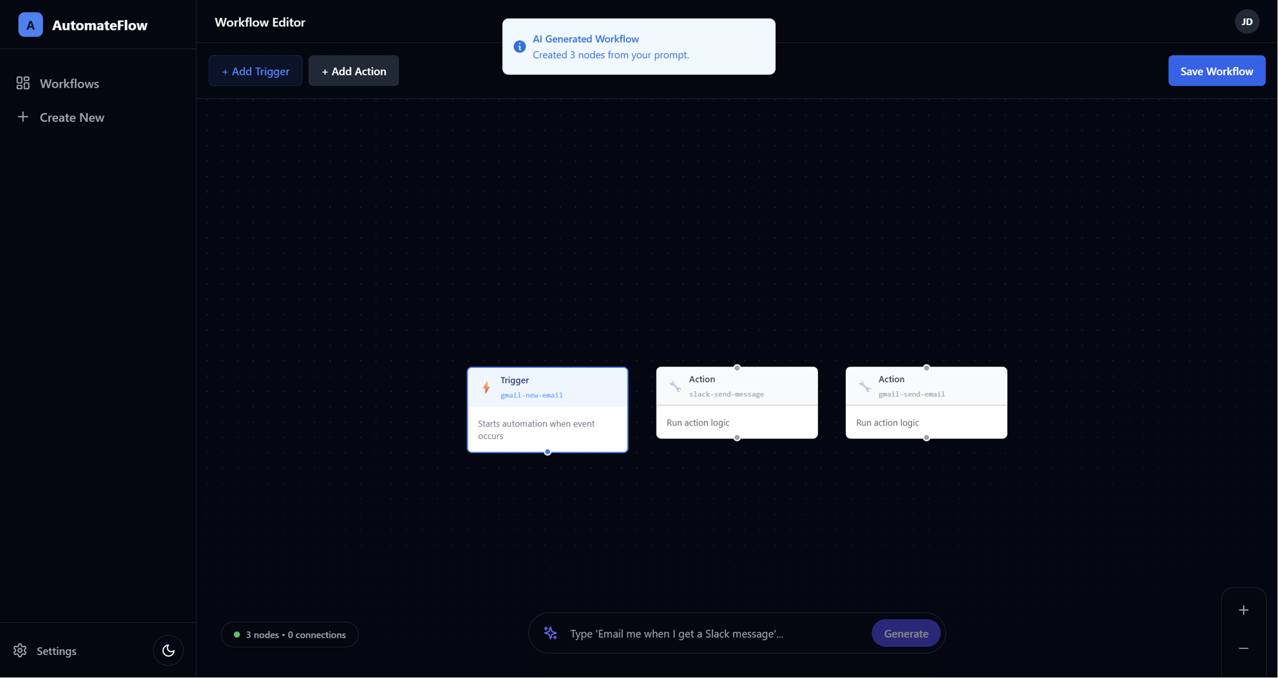
Task: Click the AutomateFlow logo icon
Action: (30, 24)
